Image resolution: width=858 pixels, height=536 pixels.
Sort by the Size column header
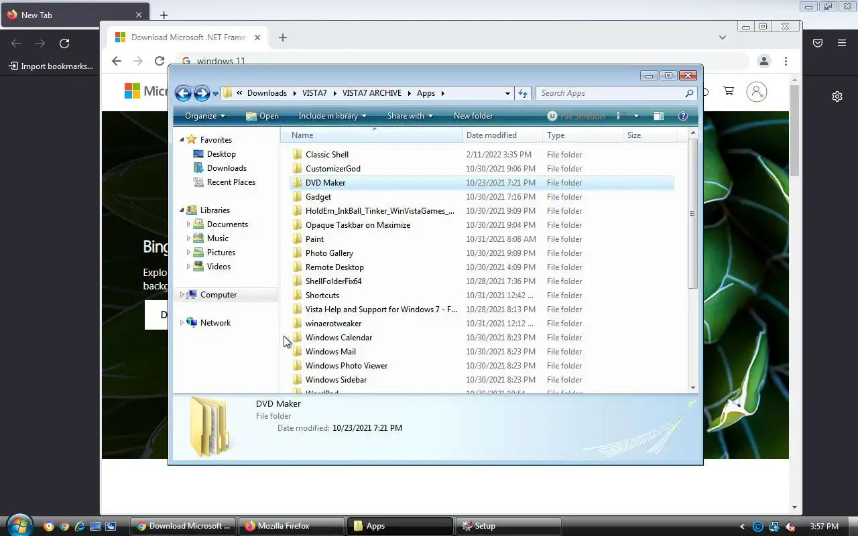(650, 135)
